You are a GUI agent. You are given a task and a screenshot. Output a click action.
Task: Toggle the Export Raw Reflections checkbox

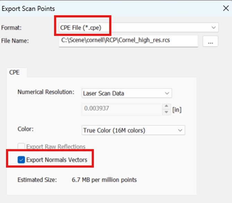click(21, 147)
